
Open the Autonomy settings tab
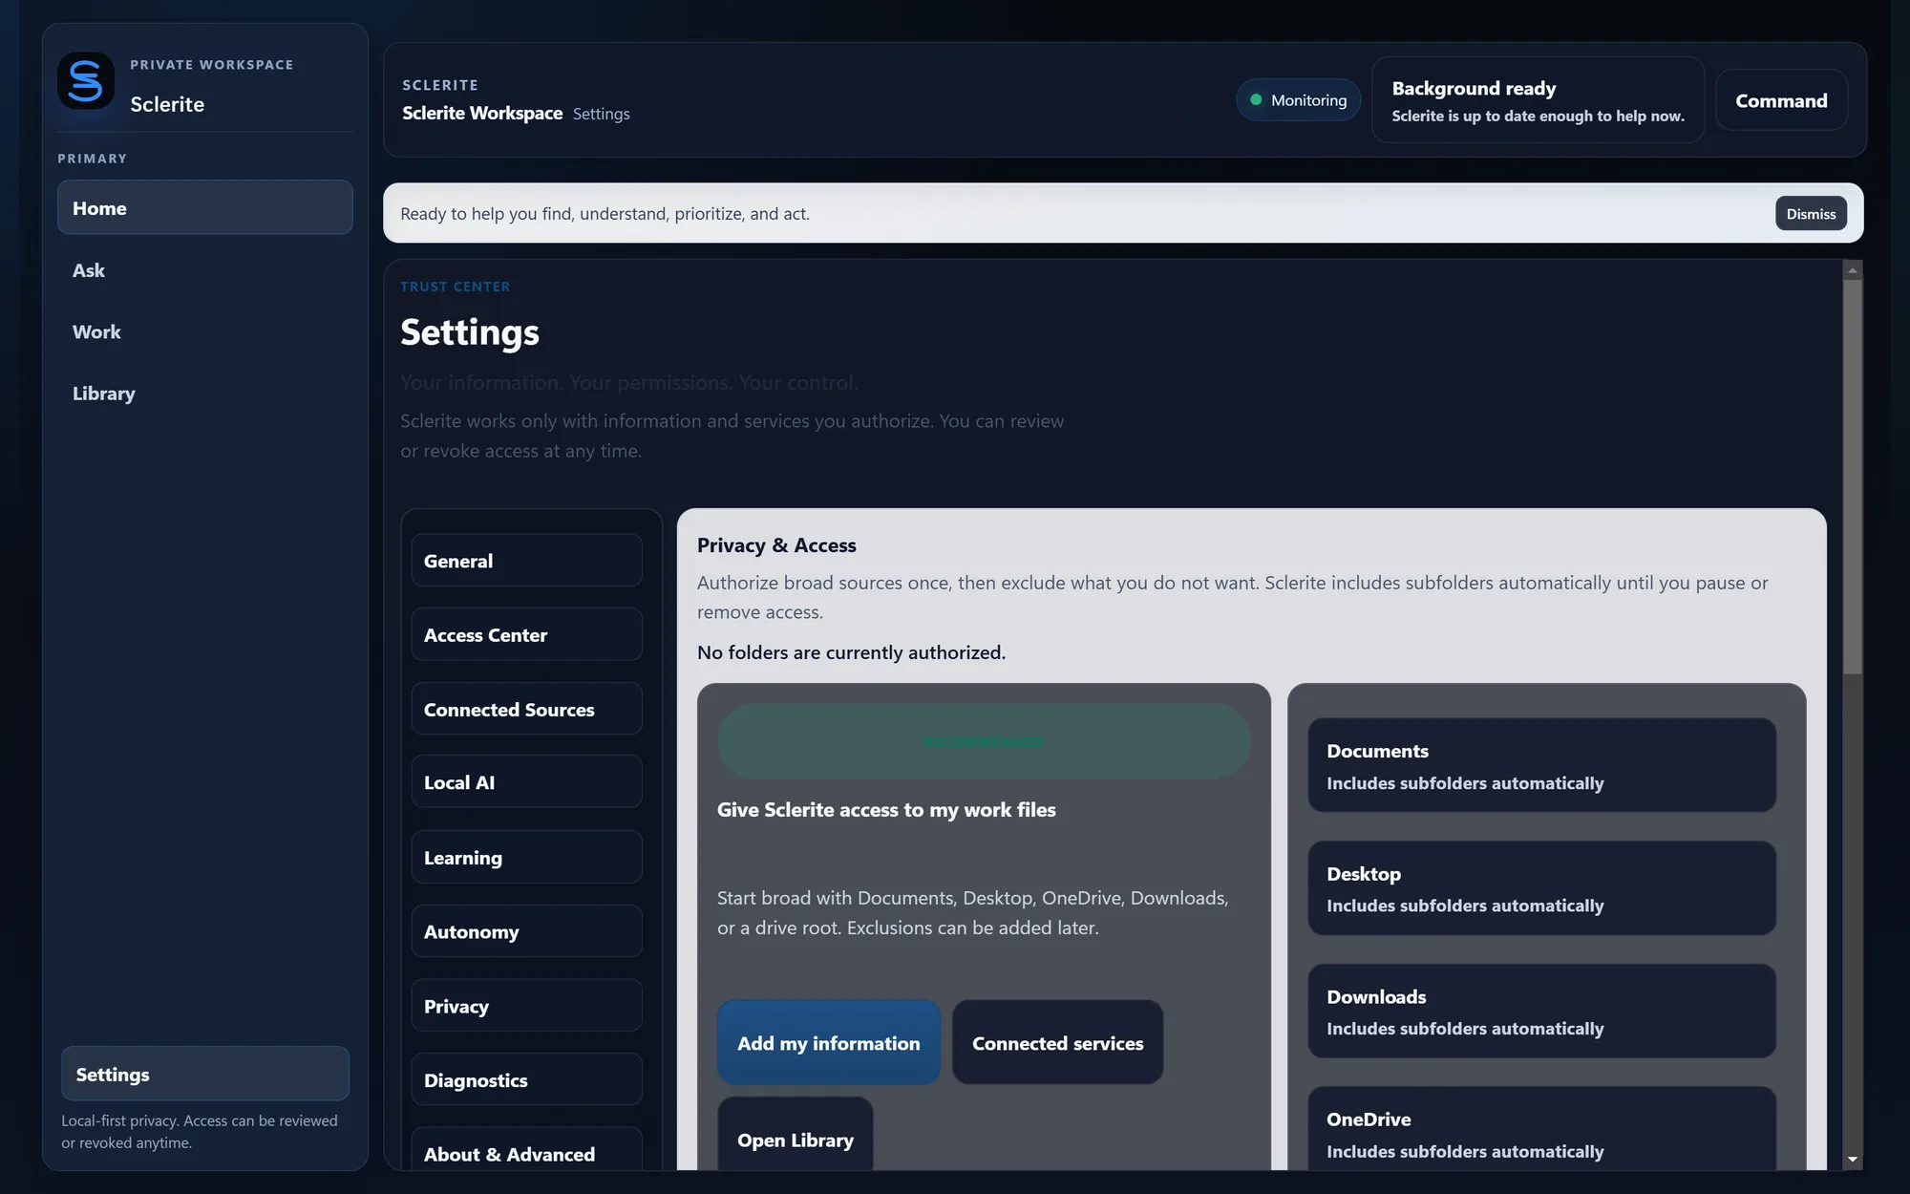point(527,931)
